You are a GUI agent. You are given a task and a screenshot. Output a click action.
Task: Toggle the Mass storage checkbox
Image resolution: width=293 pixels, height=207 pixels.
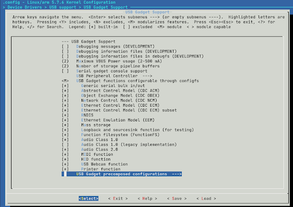pyautogui.click(x=65, y=125)
